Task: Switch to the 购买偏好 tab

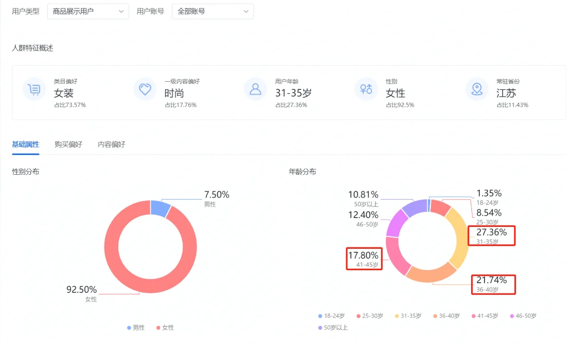Action: (x=68, y=144)
